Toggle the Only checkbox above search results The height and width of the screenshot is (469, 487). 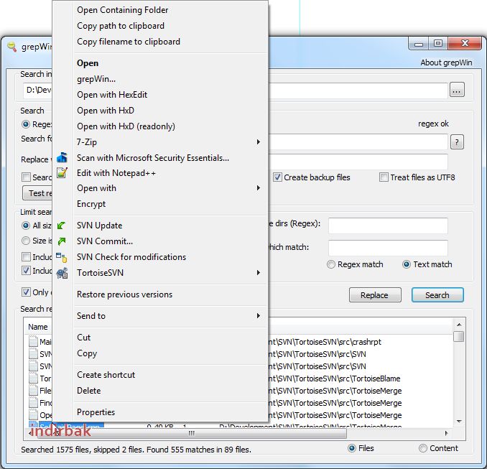[x=26, y=292]
